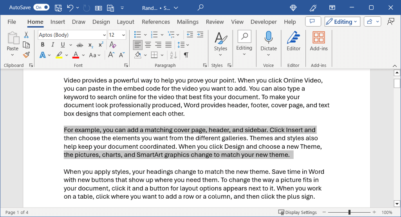The image size is (401, 217).
Task: Click the Page 1 of 4 indicator
Action: click(x=17, y=212)
